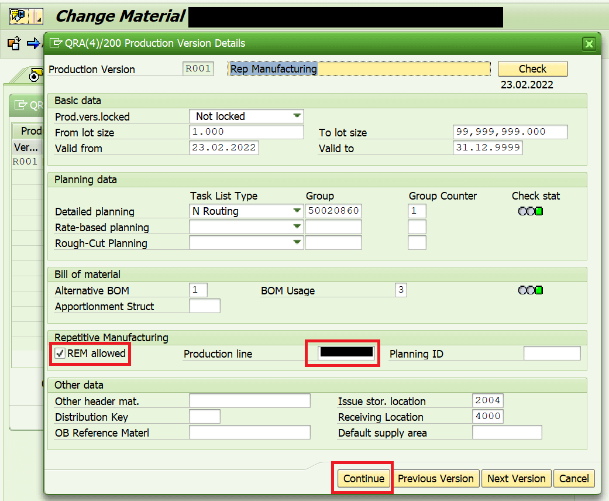Click the Previous Version button
This screenshot has width=609, height=501.
pyautogui.click(x=436, y=478)
